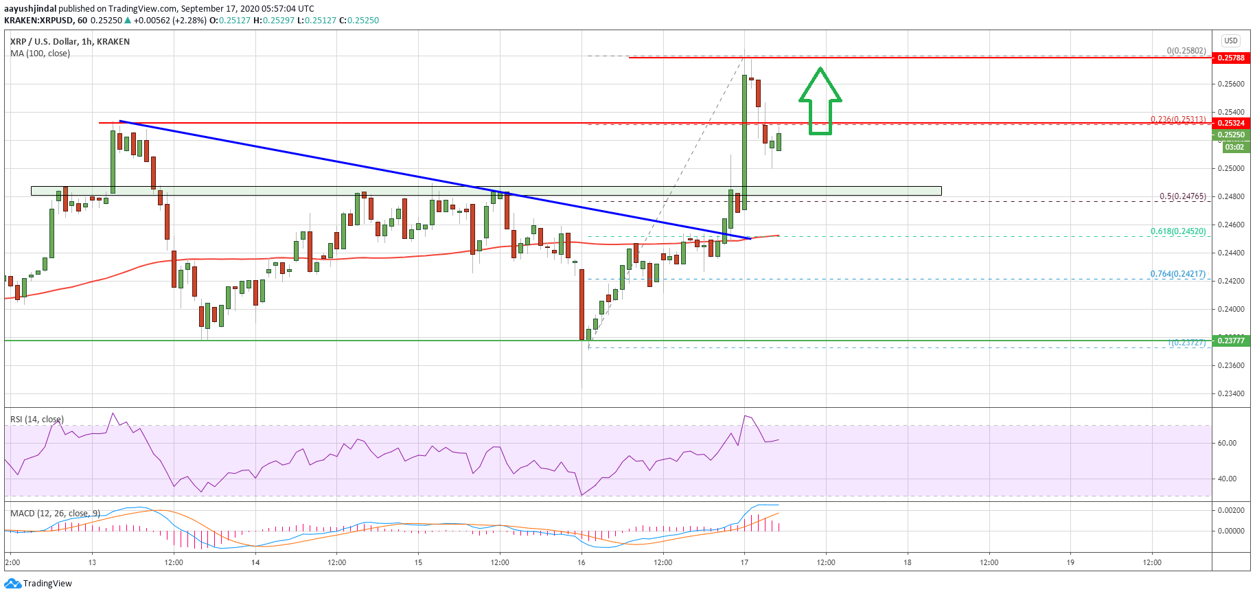Click the 0.764(0.24217) Fibonacci level label

tap(1178, 274)
